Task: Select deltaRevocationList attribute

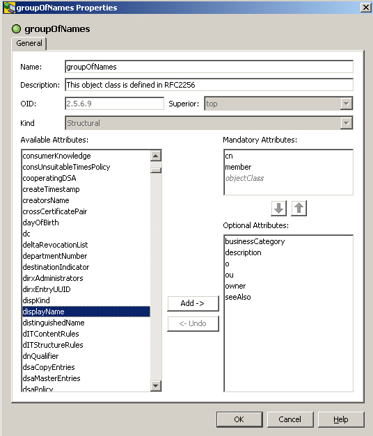Action: tap(86, 245)
